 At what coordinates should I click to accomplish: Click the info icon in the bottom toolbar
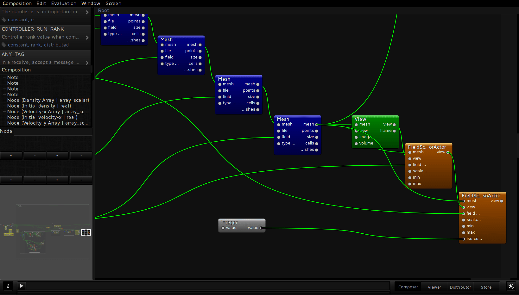[8, 286]
